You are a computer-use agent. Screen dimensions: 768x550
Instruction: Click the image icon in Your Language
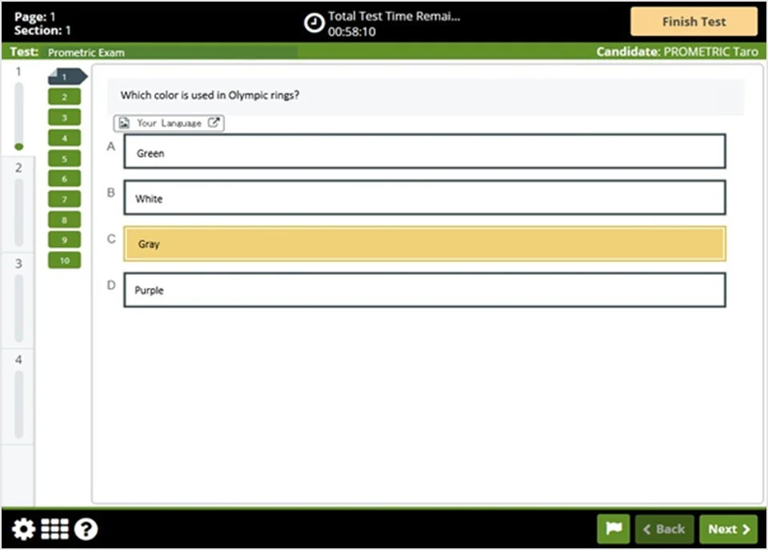(x=125, y=123)
